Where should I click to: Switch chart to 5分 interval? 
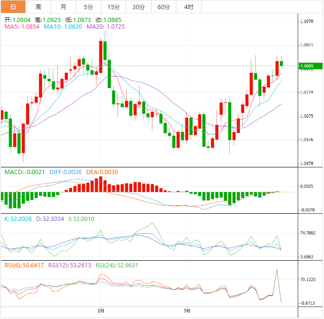pos(88,7)
